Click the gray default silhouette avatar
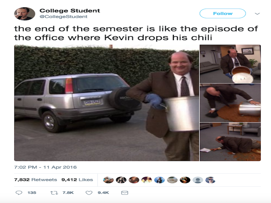Image resolution: width=271 pixels, height=203 pixels. click(198, 180)
